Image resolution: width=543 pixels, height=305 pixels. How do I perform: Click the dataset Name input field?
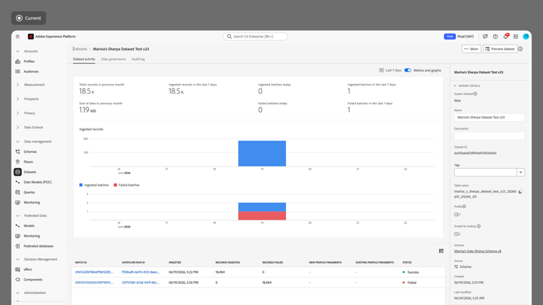point(489,117)
